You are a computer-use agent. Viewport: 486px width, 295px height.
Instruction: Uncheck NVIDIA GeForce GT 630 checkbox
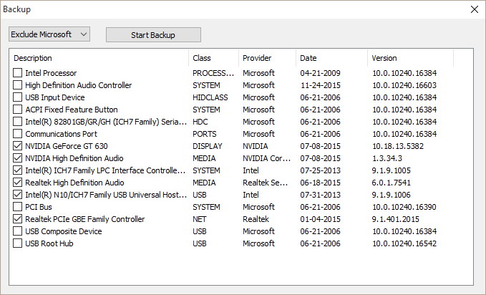[18, 146]
